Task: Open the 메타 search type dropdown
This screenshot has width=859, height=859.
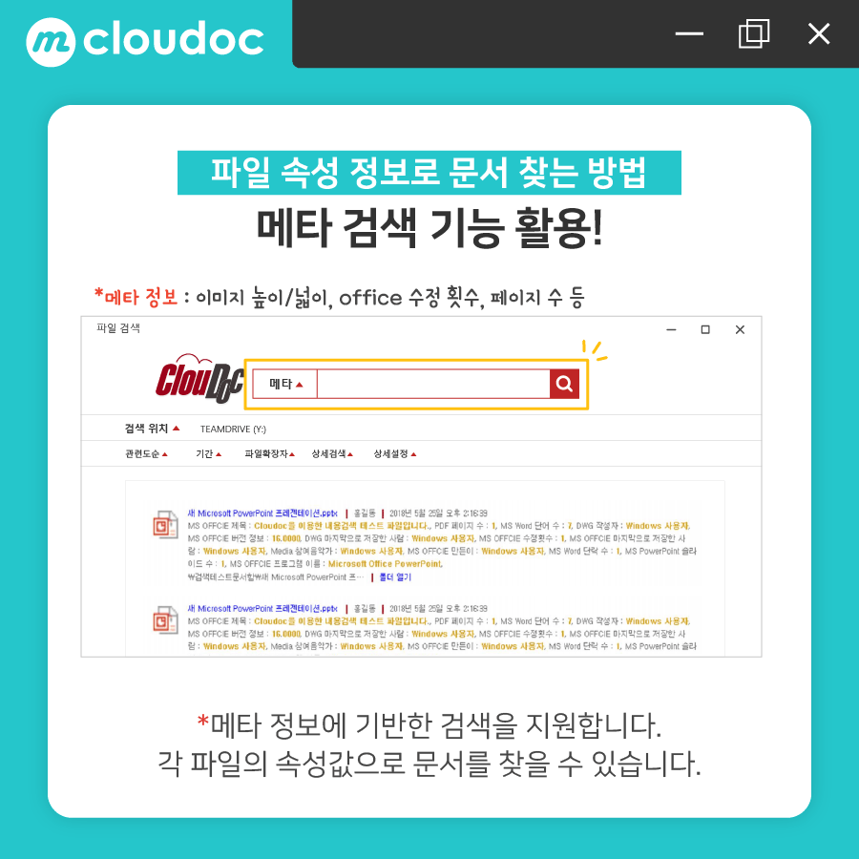Action: pyautogui.click(x=284, y=384)
